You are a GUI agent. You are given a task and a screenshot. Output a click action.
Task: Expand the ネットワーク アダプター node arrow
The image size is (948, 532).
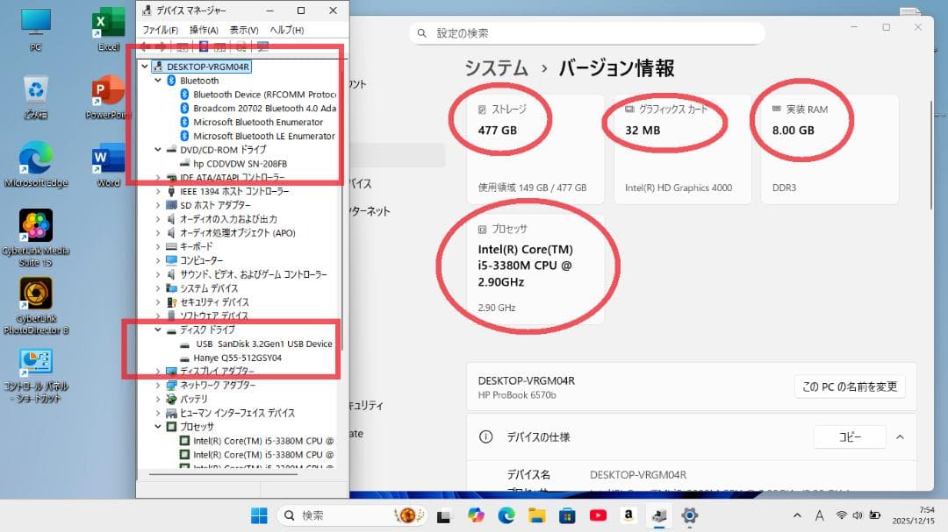[158, 386]
